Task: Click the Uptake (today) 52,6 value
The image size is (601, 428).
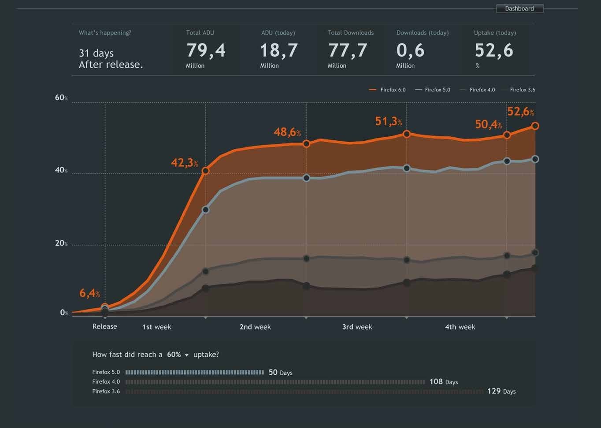Action: (494, 50)
